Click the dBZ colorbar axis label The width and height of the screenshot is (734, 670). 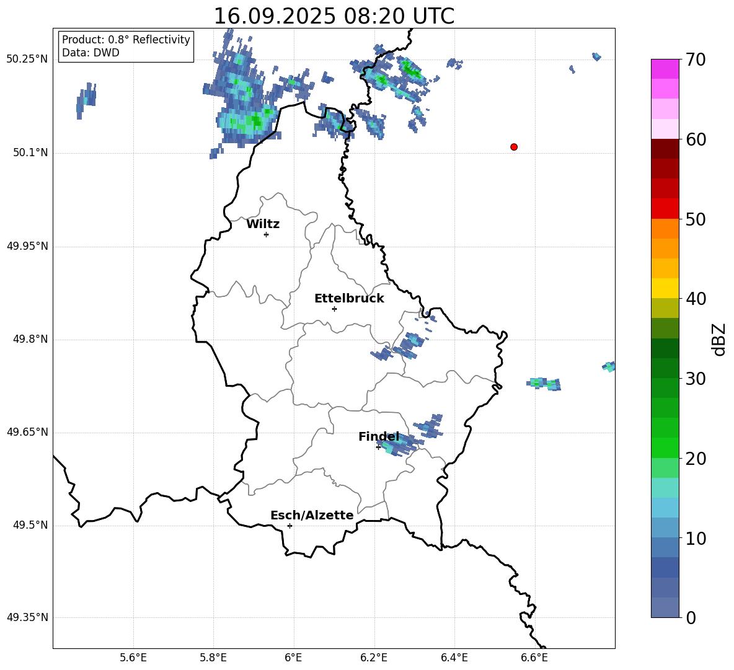point(719,339)
